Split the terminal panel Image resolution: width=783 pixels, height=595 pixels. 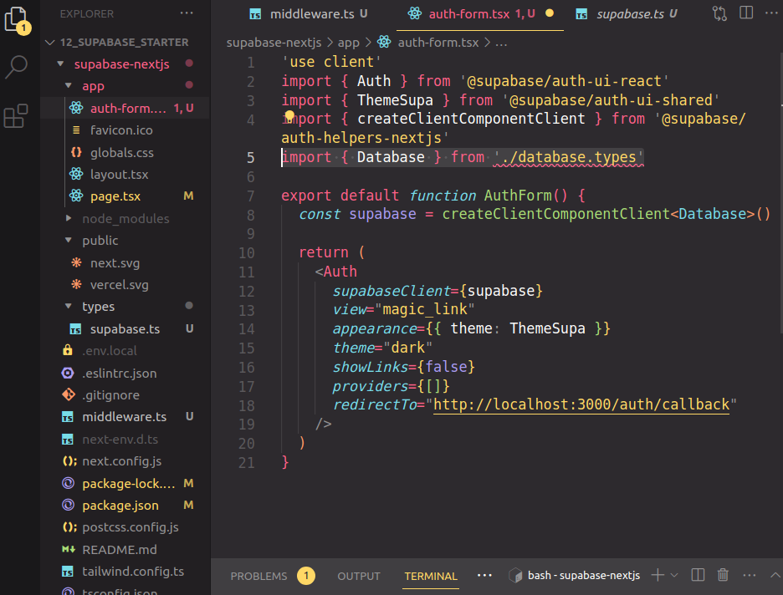[698, 575]
